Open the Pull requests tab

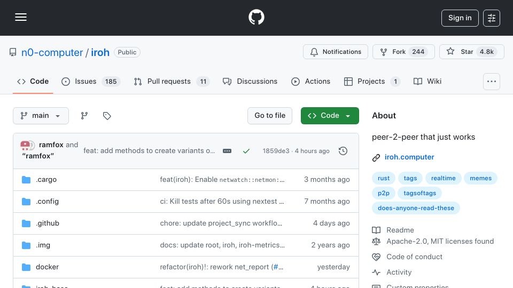pyautogui.click(x=172, y=81)
